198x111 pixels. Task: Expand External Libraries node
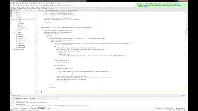[x=13, y=49]
